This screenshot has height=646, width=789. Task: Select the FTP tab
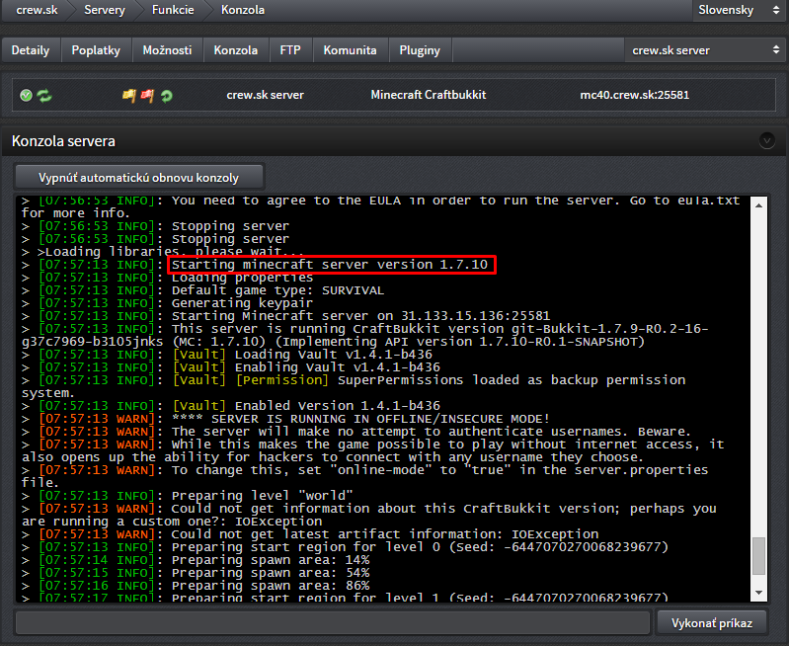coord(290,49)
